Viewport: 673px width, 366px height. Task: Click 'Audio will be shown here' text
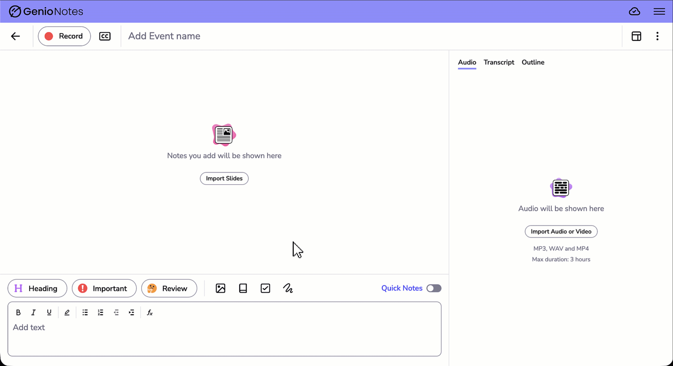(x=561, y=209)
